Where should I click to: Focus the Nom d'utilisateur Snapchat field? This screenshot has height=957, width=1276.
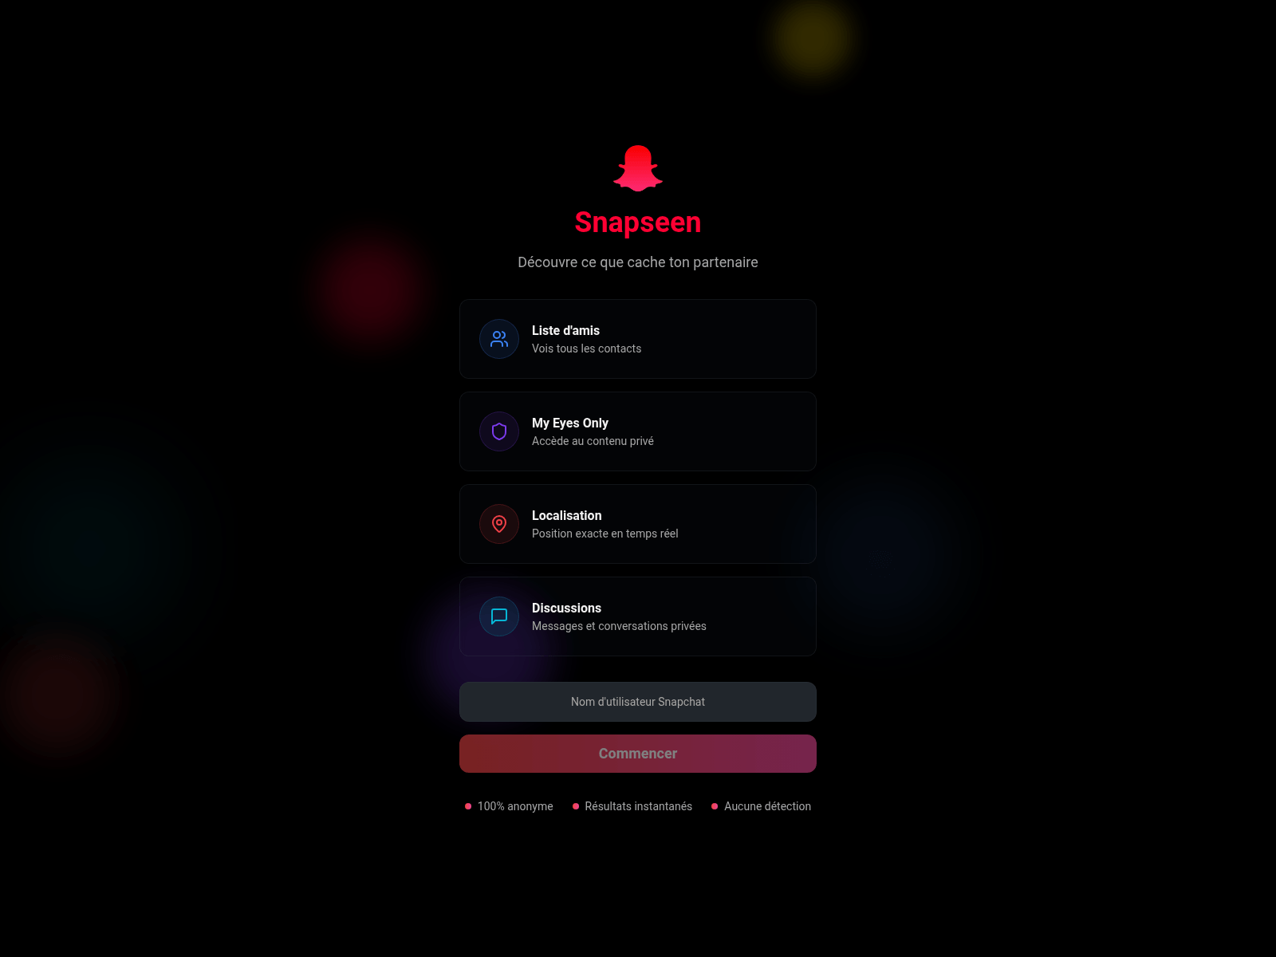point(638,702)
